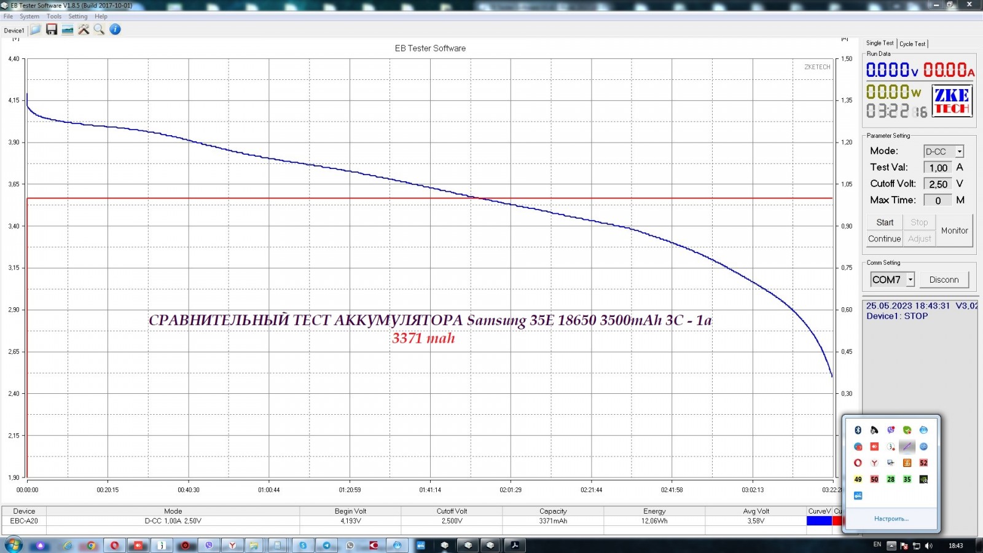This screenshot has height=553, width=983.
Task: Click the open folder toolbar icon
Action: [x=36, y=29]
